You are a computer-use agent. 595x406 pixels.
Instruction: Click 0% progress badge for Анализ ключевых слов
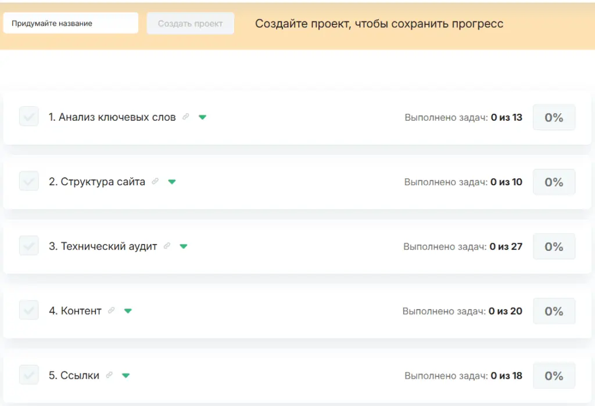tap(554, 117)
